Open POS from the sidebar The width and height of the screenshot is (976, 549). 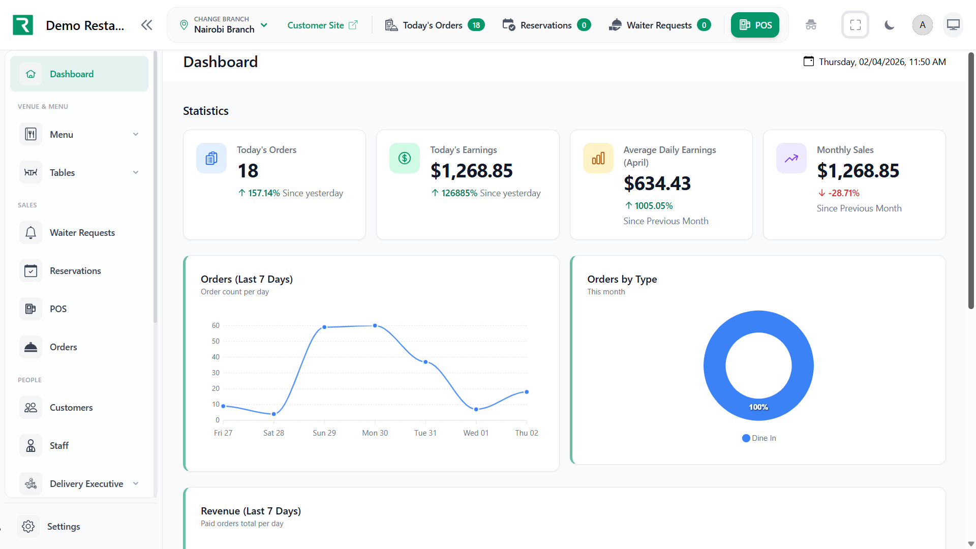pyautogui.click(x=79, y=309)
